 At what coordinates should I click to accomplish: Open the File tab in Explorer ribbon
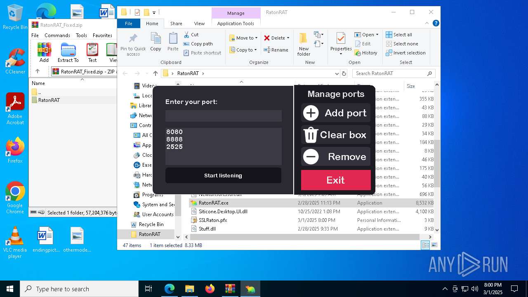point(129,24)
